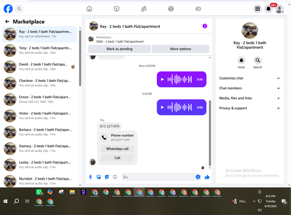Choose a sticker icon
The height and width of the screenshot is (215, 291).
[107, 177]
